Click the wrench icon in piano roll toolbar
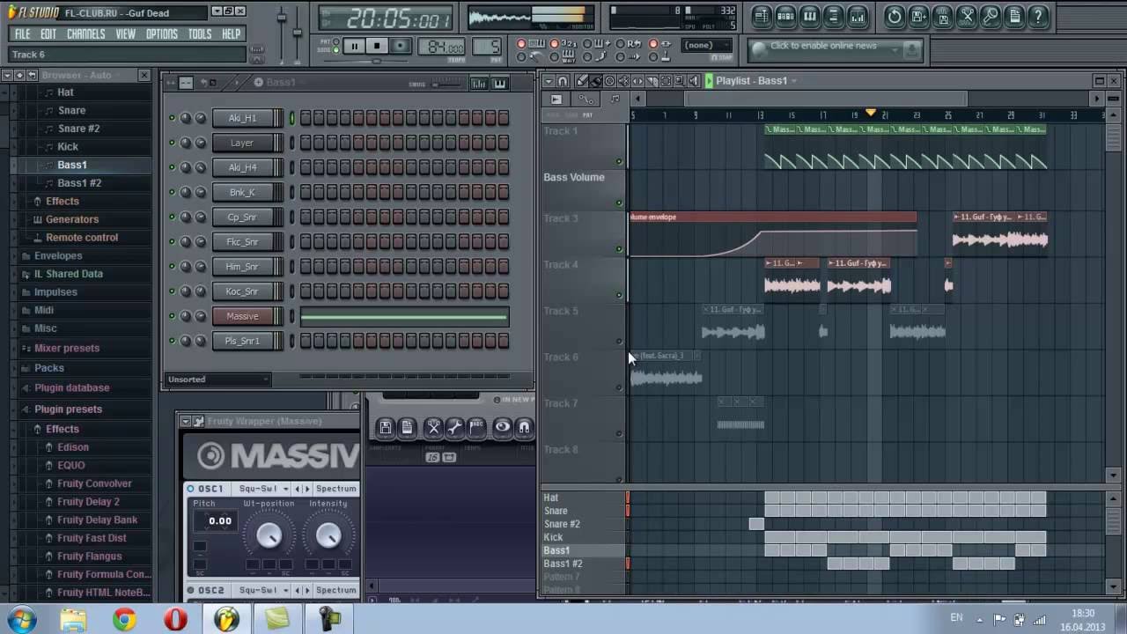Image resolution: width=1127 pixels, height=634 pixels. point(454,428)
